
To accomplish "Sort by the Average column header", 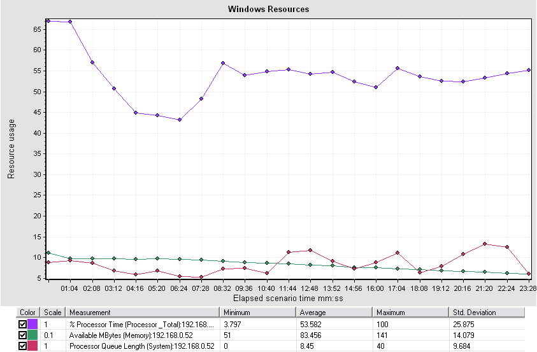I will (334, 313).
